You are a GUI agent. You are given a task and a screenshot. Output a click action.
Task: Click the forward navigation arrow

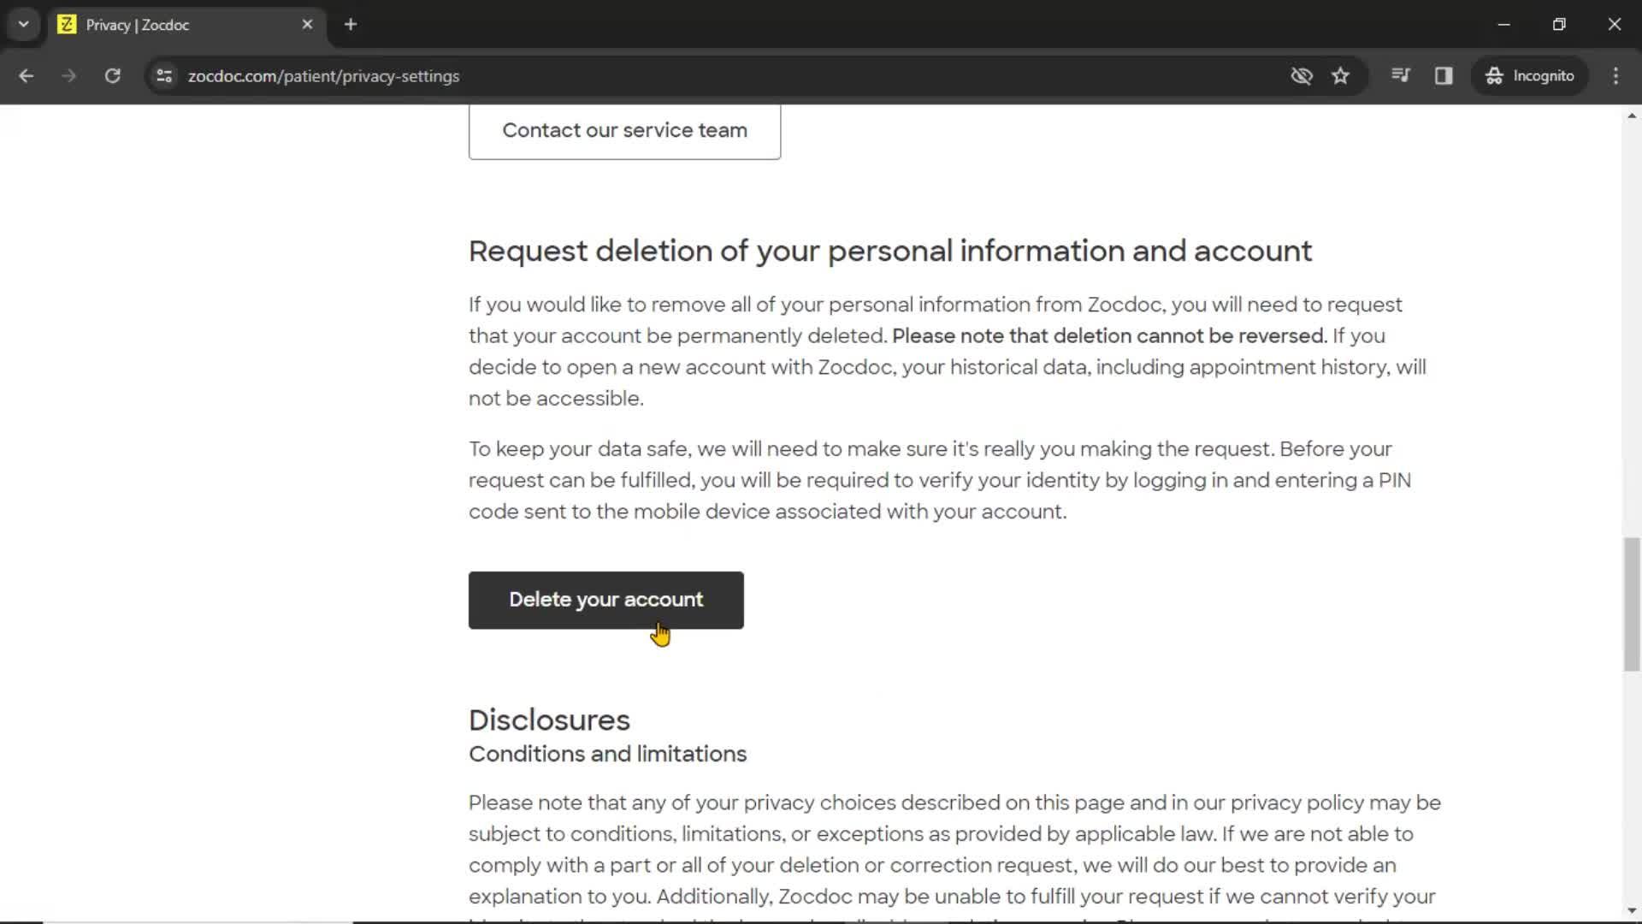tap(68, 75)
